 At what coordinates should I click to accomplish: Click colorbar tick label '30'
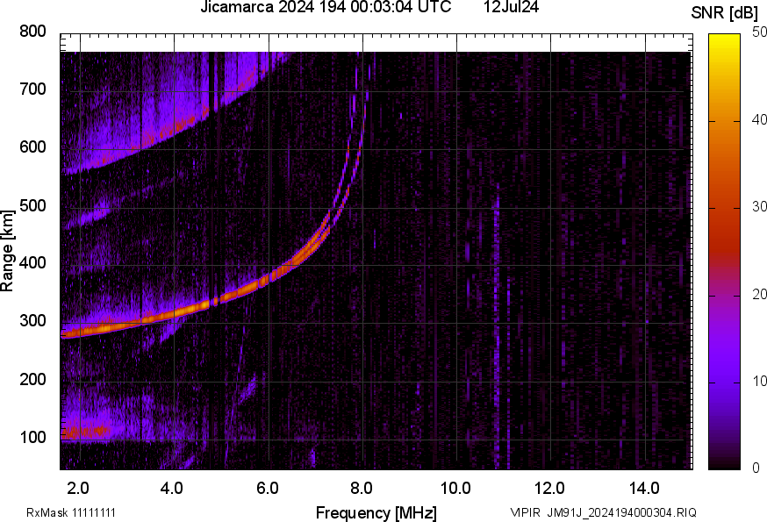[759, 207]
